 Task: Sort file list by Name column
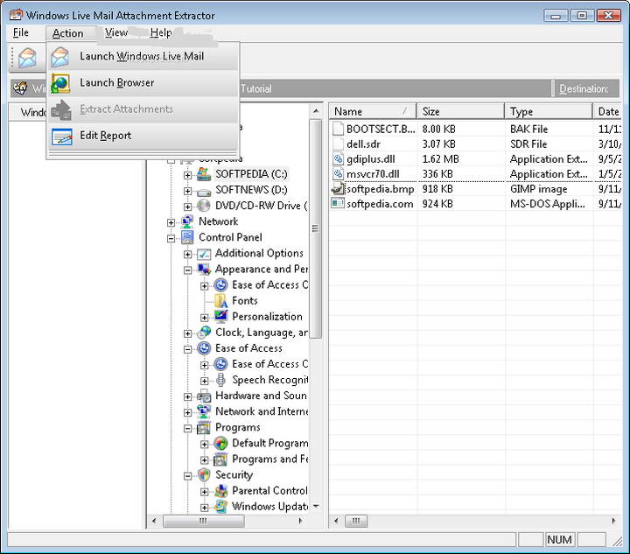tap(373, 111)
